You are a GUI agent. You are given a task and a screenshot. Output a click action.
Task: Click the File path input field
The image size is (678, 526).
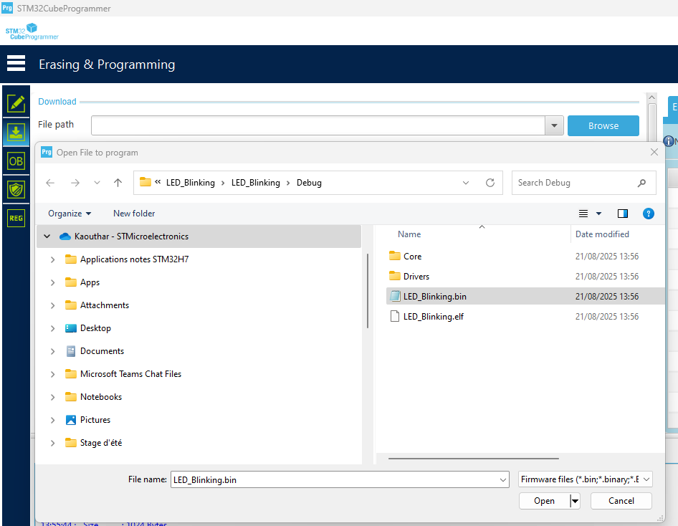(x=318, y=126)
